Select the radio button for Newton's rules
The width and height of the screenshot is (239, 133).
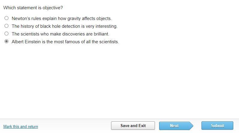point(6,18)
